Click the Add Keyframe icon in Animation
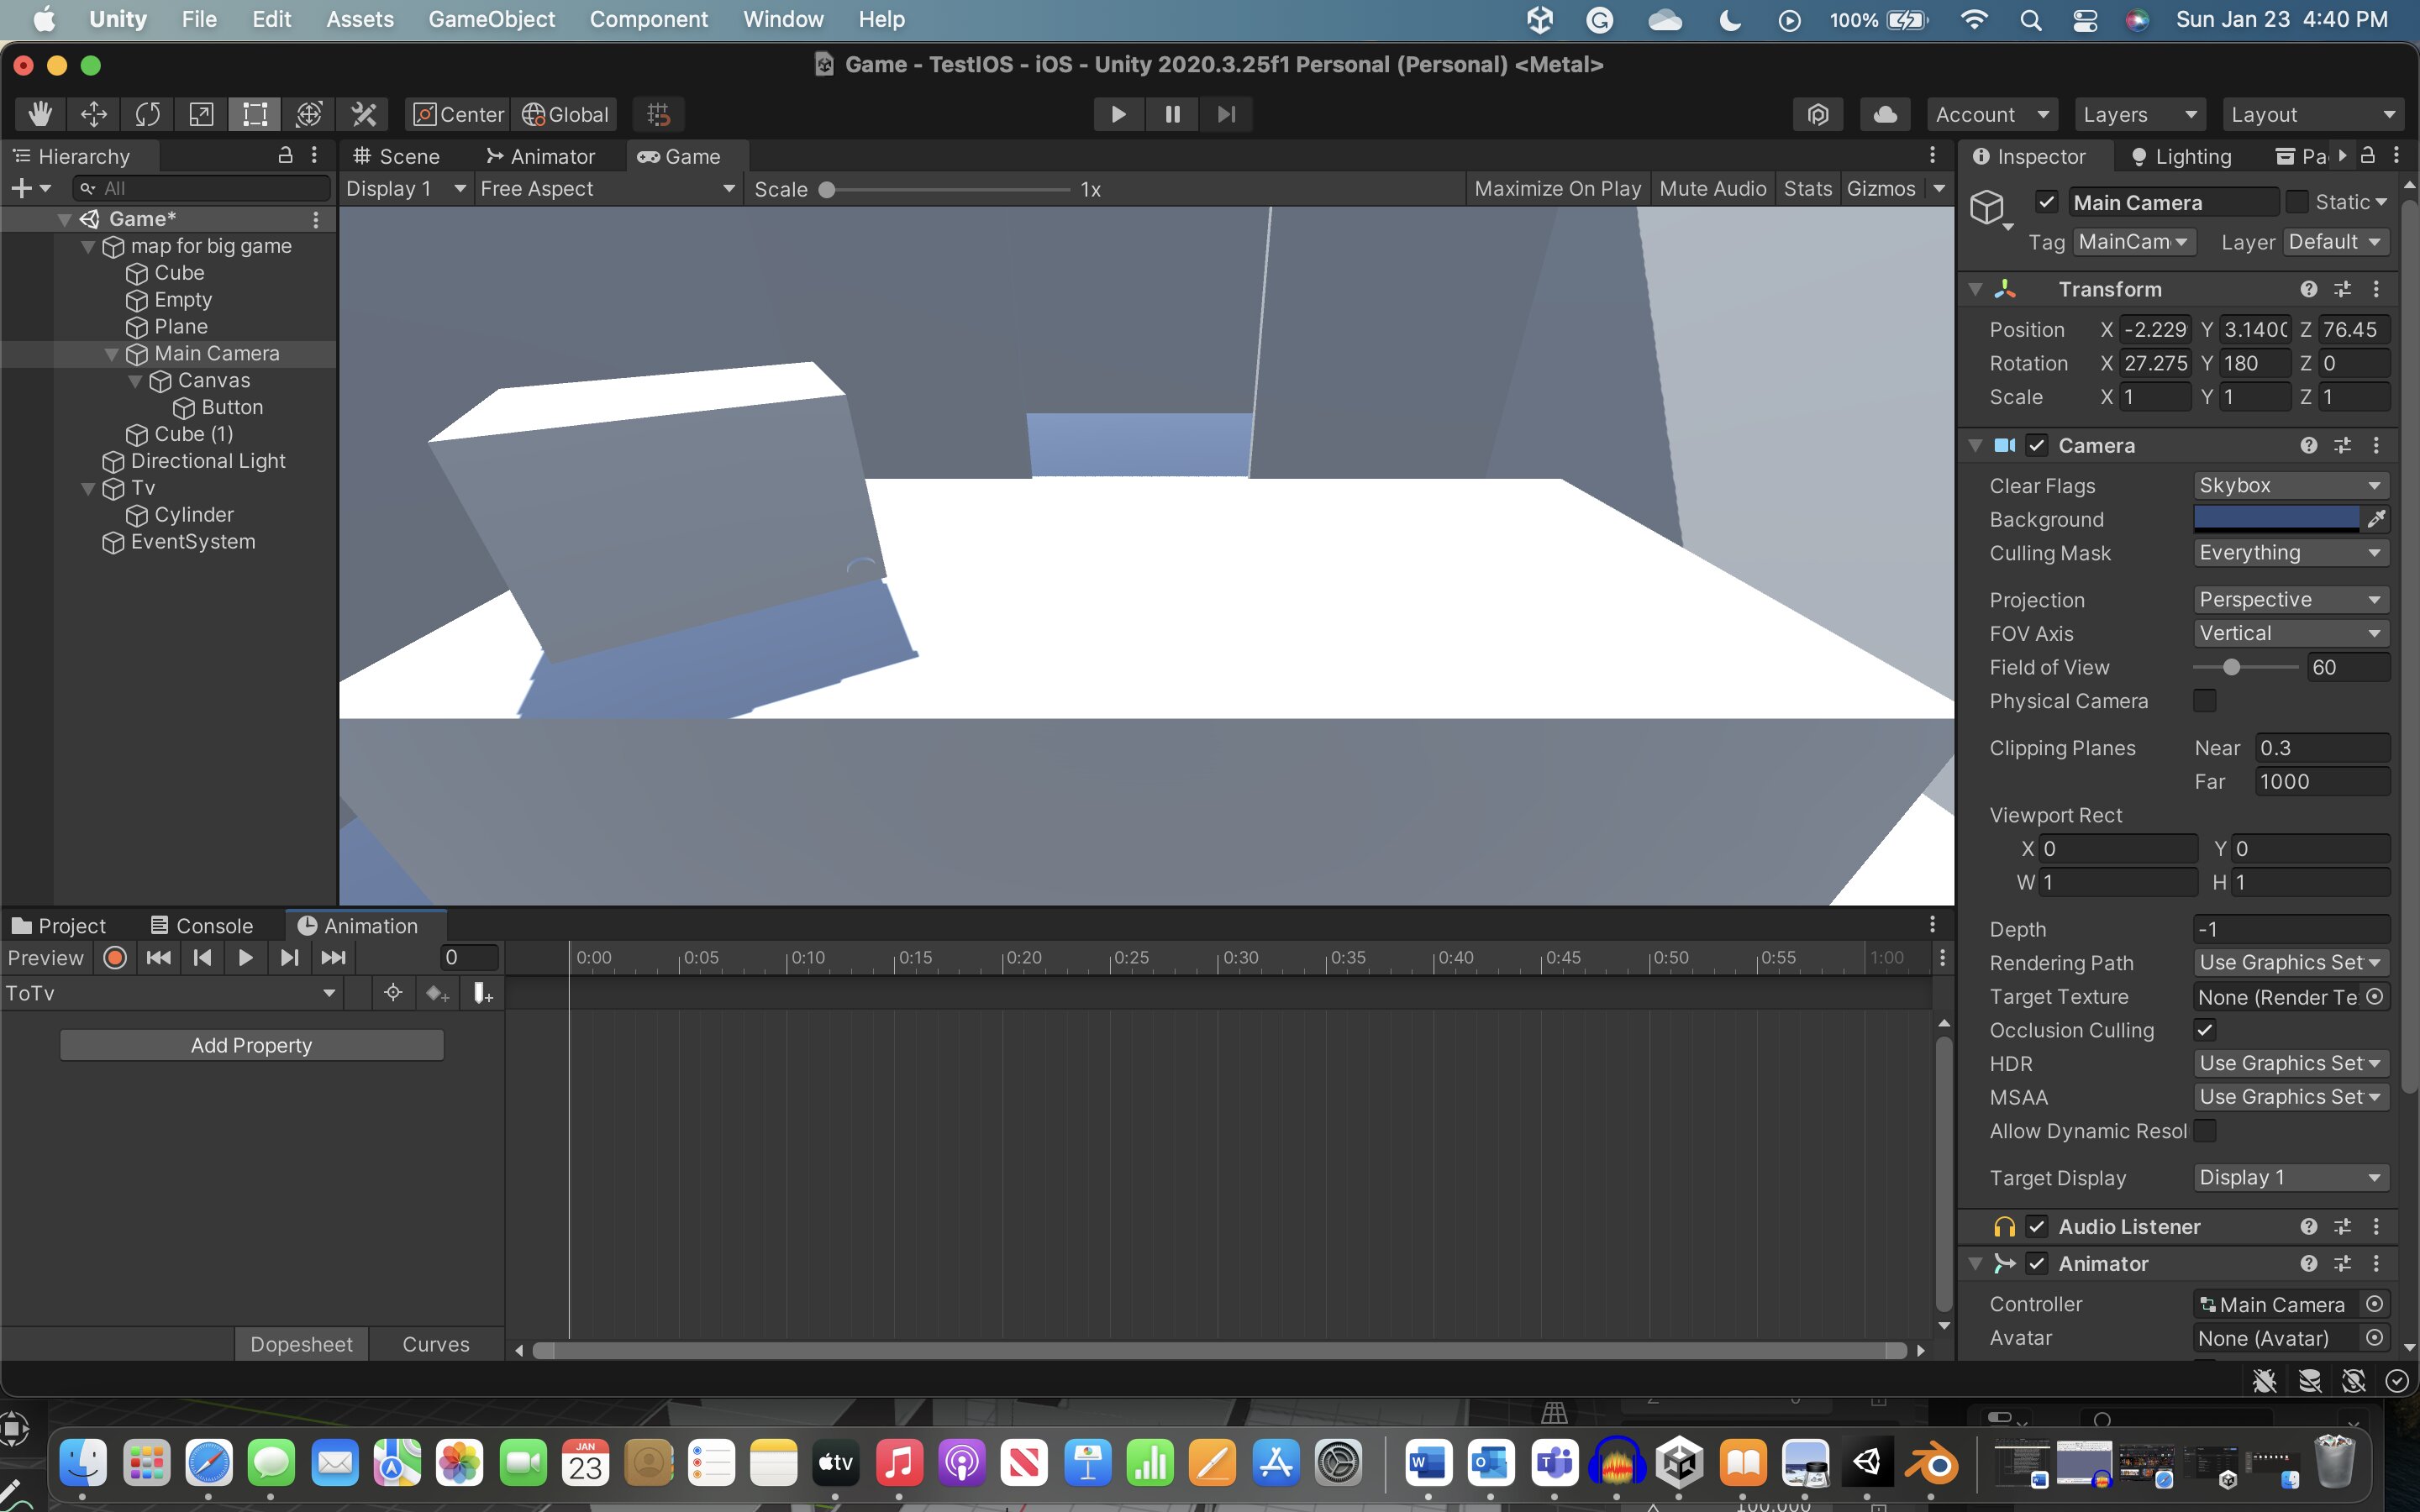 [437, 993]
